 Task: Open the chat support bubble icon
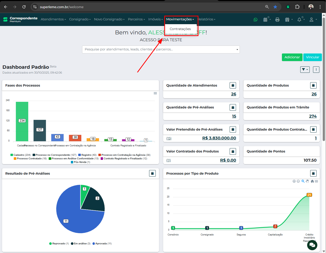tap(312, 245)
